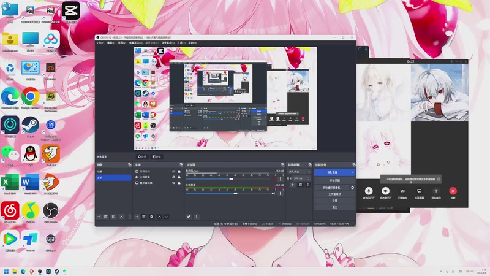
Task: Add a new scene with the Scenes plus icon
Action: [x=99, y=217]
